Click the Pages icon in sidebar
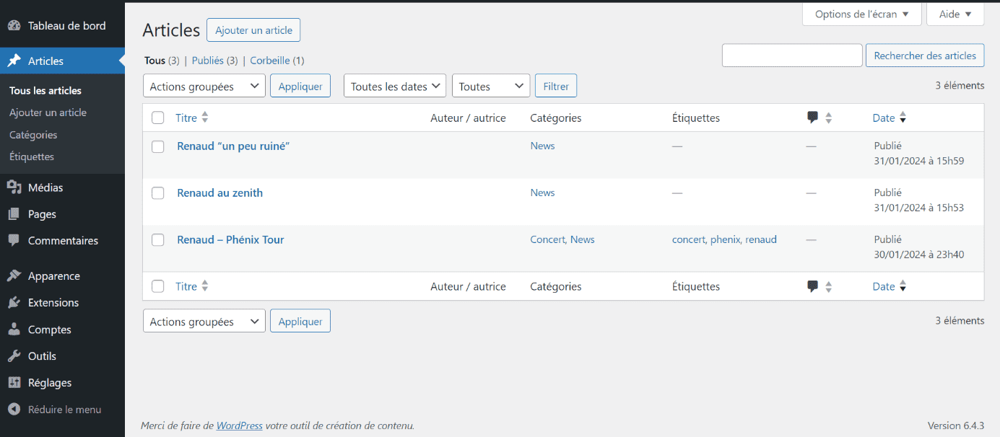Viewport: 1000px width, 437px height. [14, 214]
